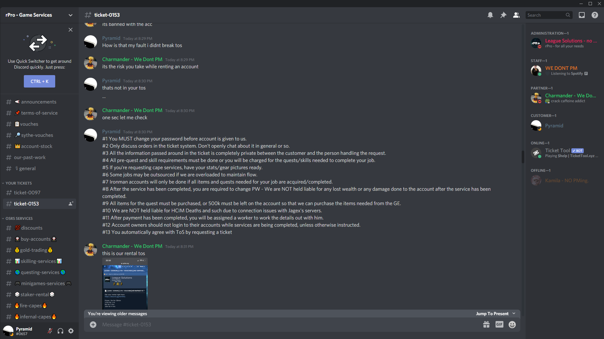
Task: Open Discord help
Action: [595, 15]
